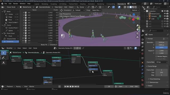Unlink the Geometry Nodes.001 node group
The width and height of the screenshot is (170, 95).
pos(80,48)
